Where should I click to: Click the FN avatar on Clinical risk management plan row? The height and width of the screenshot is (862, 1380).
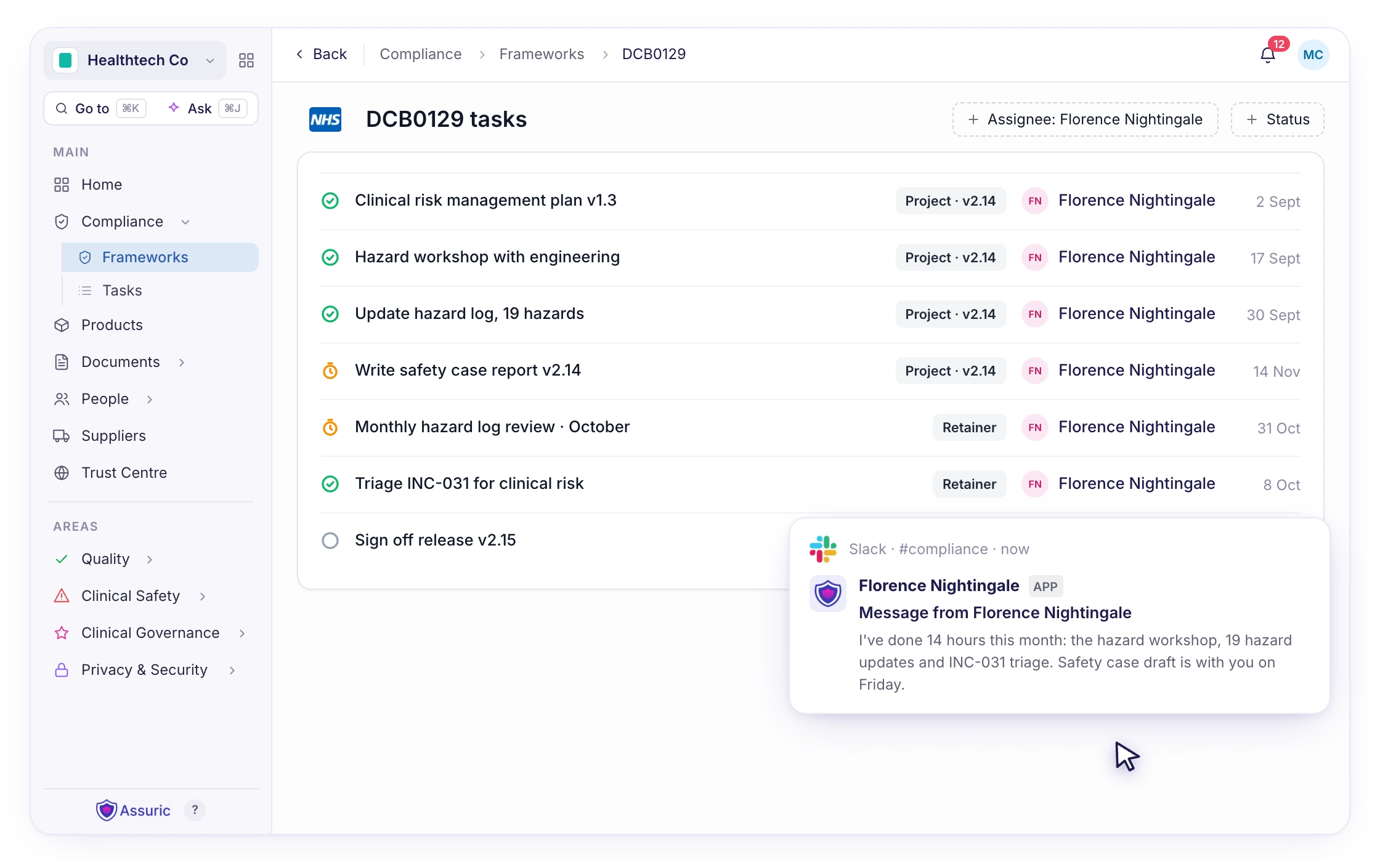[1035, 201]
